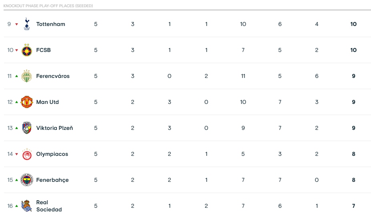Click position number 12 beside Man Utd
The width and height of the screenshot is (371, 217).
pos(10,102)
